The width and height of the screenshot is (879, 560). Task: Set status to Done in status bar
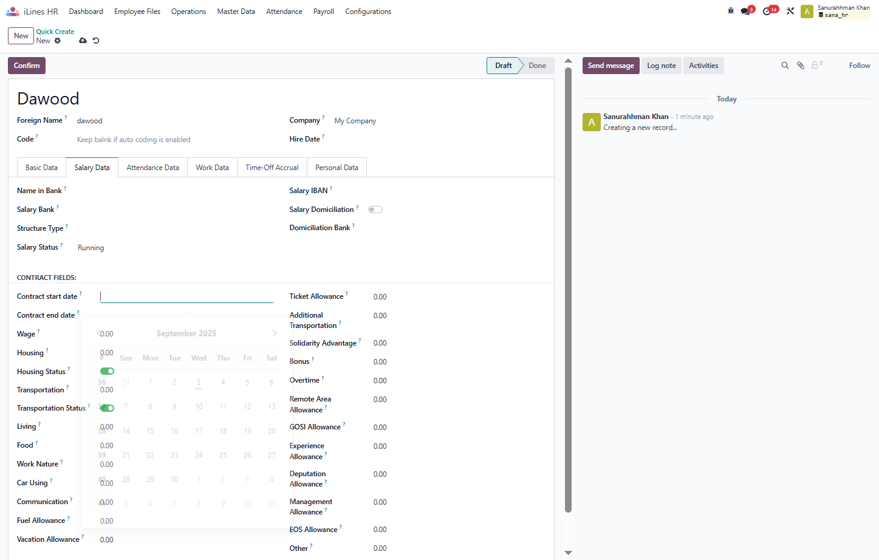tap(537, 66)
